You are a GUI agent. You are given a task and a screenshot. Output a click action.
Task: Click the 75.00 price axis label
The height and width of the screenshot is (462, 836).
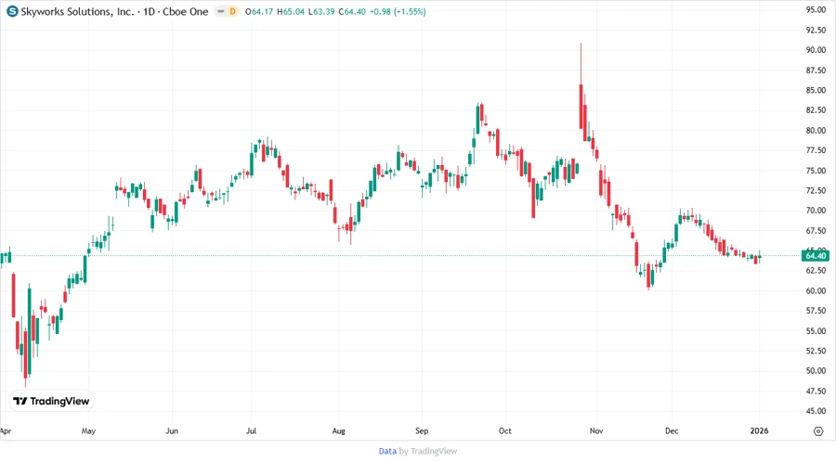point(816,171)
